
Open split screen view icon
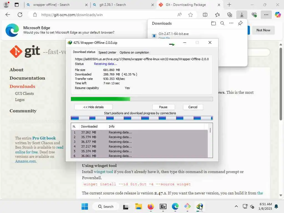pos(205,15)
